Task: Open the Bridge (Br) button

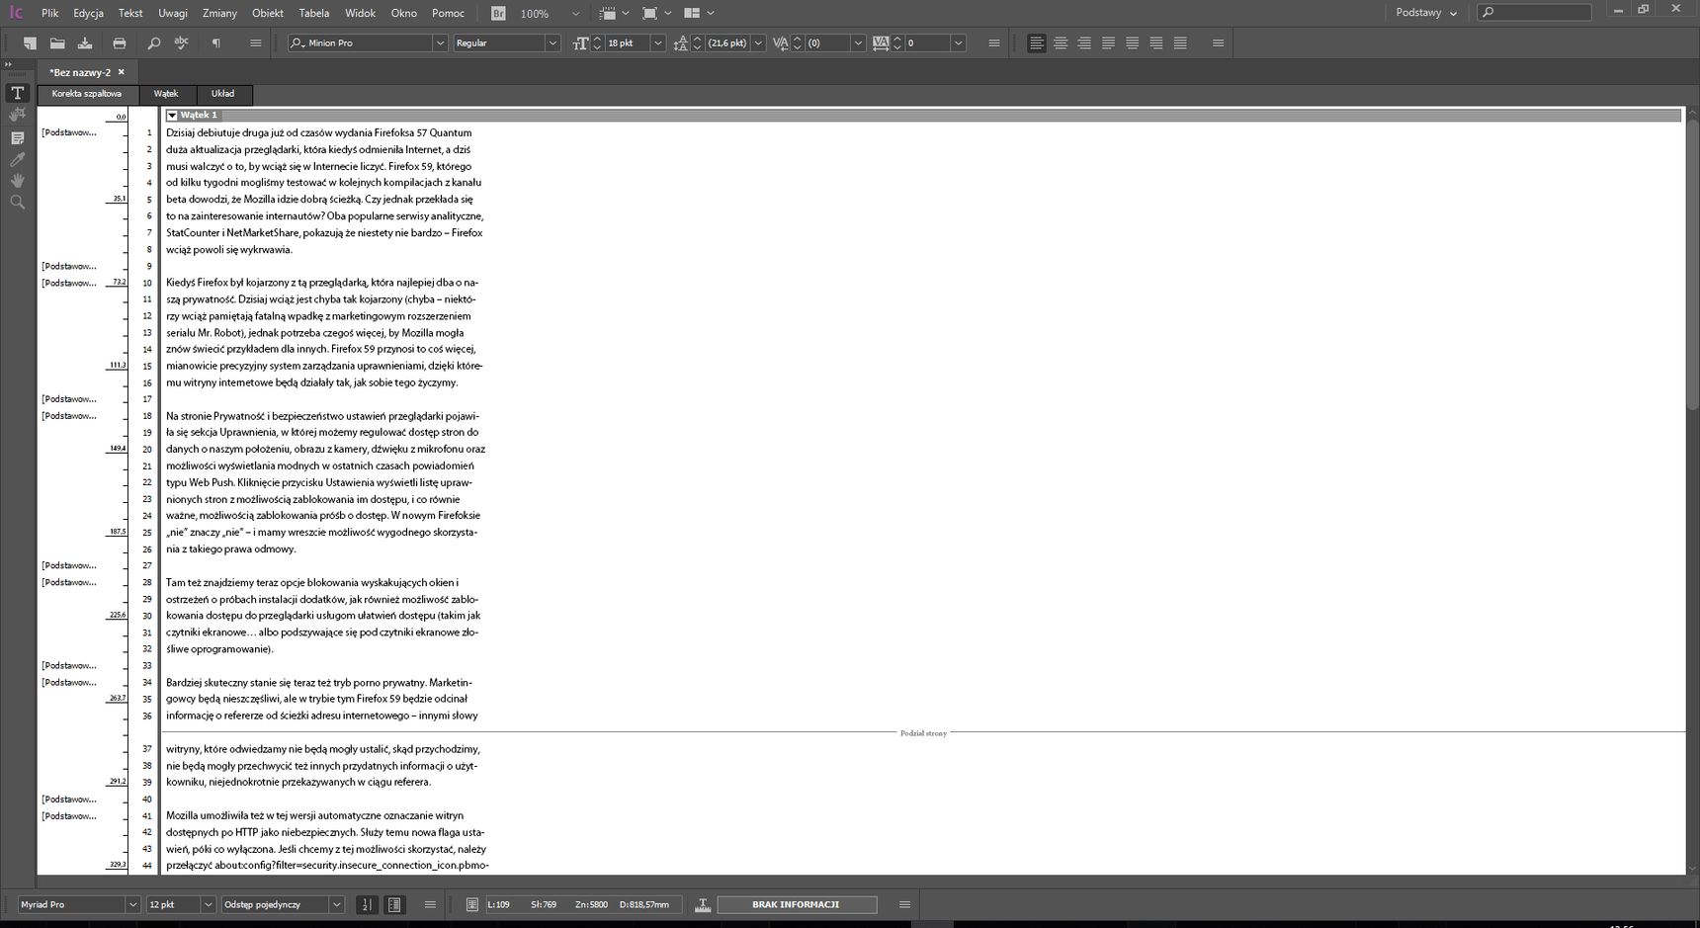Action: coord(498,14)
